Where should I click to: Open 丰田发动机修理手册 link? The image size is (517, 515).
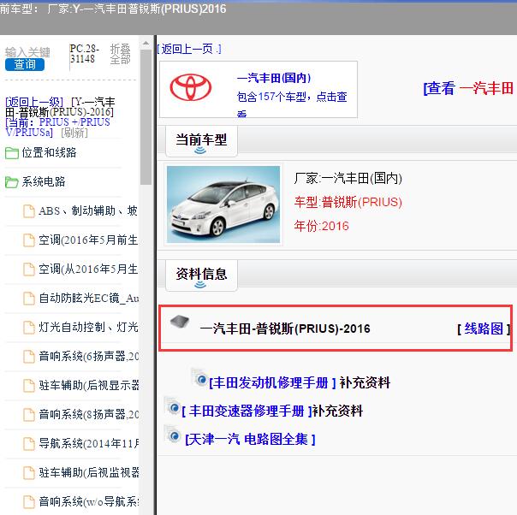[272, 382]
